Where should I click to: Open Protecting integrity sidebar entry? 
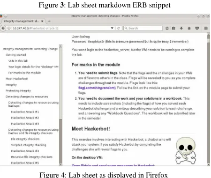pyautogui.click(x=18, y=90)
